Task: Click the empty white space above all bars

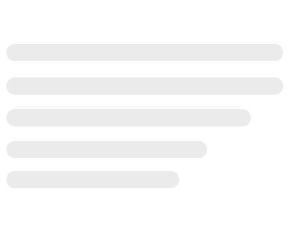Action: [144, 22]
